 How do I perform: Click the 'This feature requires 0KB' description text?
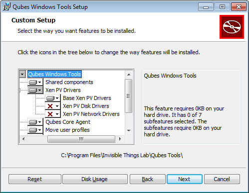(184, 121)
